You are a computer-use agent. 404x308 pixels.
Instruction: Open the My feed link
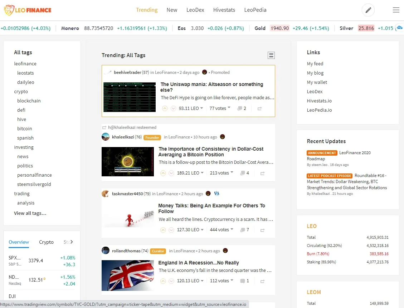(x=315, y=64)
